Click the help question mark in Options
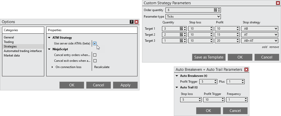The image size is (281, 116). 132,22
